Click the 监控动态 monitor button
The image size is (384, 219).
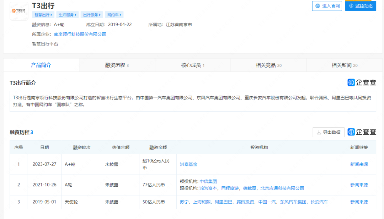pos(361,6)
